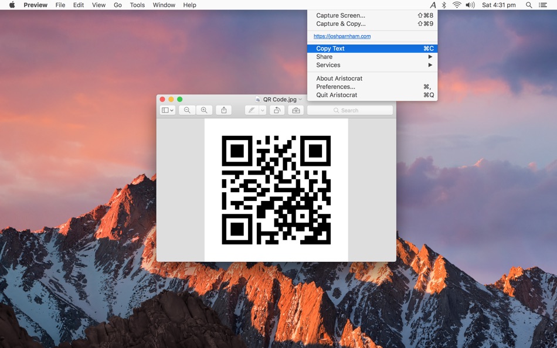Open the Go menu
Screen dimensions: 557x348
coord(118,5)
